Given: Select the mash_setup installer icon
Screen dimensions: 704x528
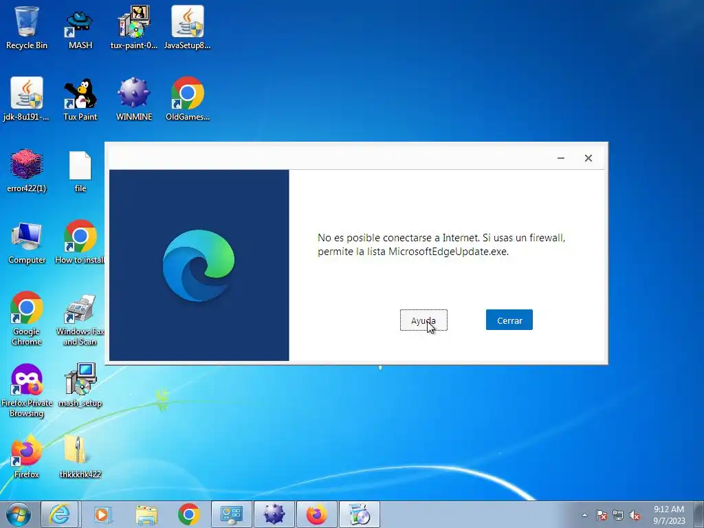Looking at the screenshot, I should pyautogui.click(x=80, y=385).
